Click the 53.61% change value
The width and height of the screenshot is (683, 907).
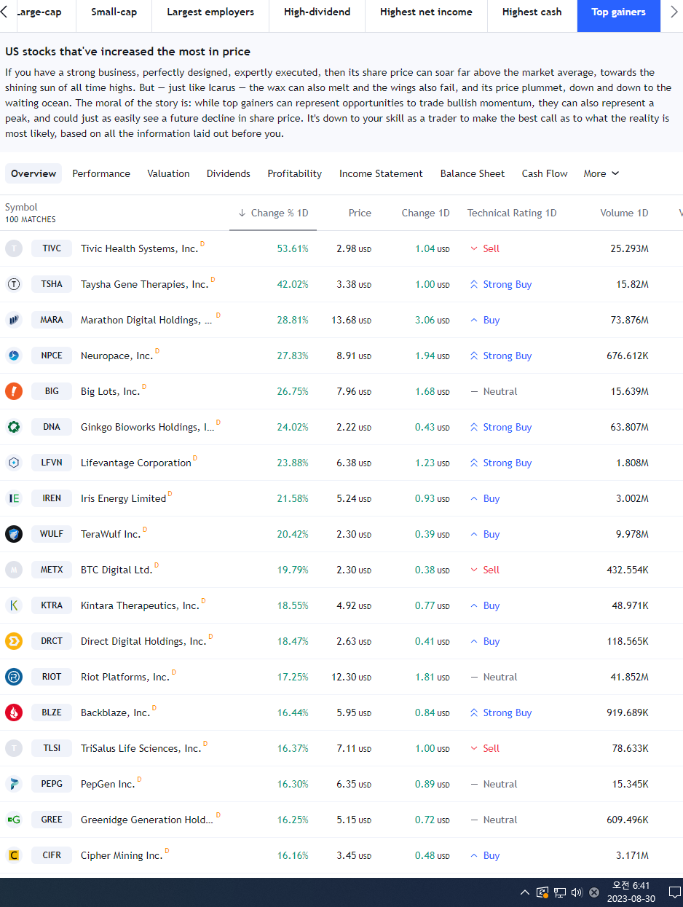(x=293, y=248)
